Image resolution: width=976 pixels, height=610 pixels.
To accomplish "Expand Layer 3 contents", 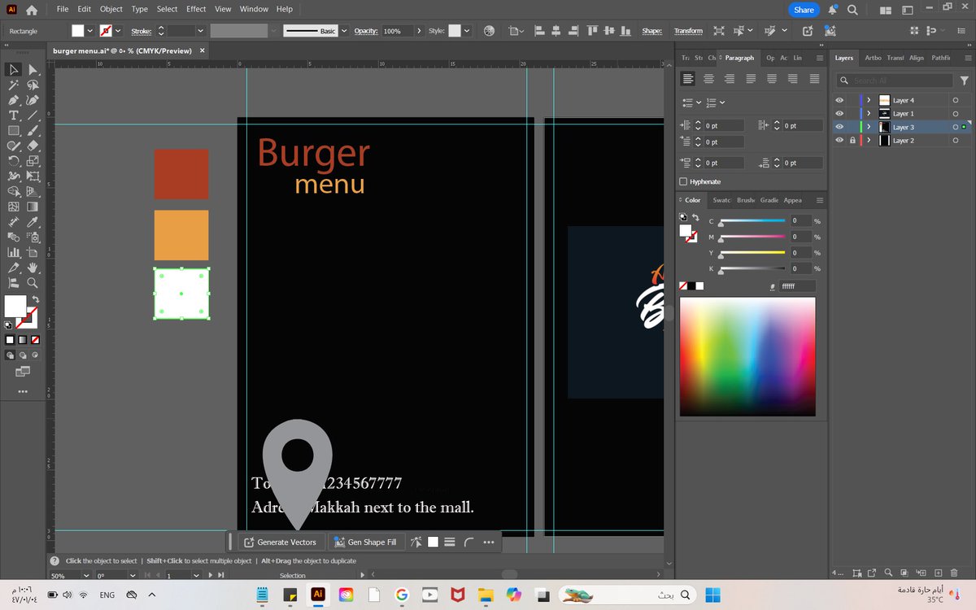I will pos(869,127).
